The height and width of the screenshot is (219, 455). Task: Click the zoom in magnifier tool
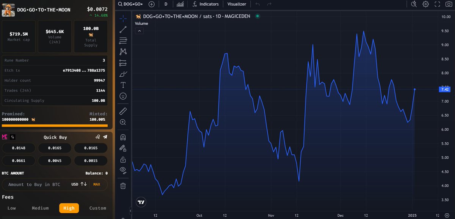click(123, 122)
